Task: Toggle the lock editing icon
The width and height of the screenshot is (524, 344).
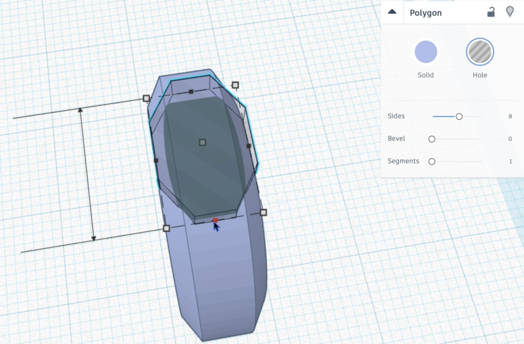Action: pos(491,12)
